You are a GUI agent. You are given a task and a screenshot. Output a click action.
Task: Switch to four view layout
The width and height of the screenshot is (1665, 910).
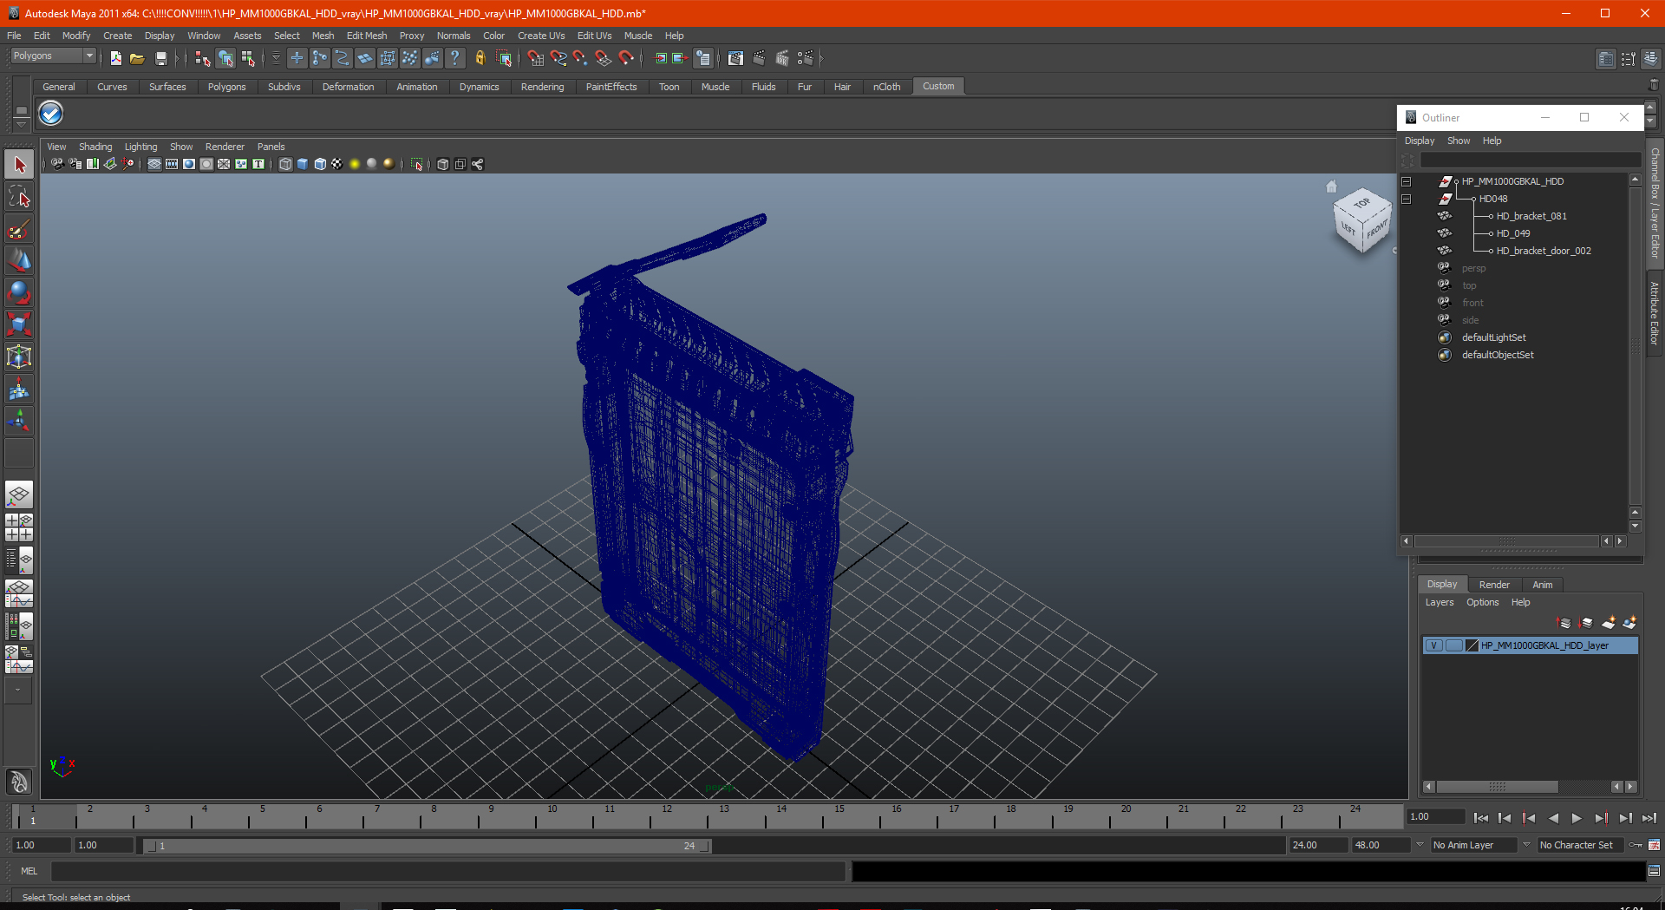[19, 527]
